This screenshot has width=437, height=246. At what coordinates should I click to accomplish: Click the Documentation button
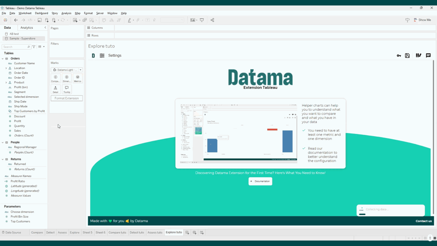[260, 181]
